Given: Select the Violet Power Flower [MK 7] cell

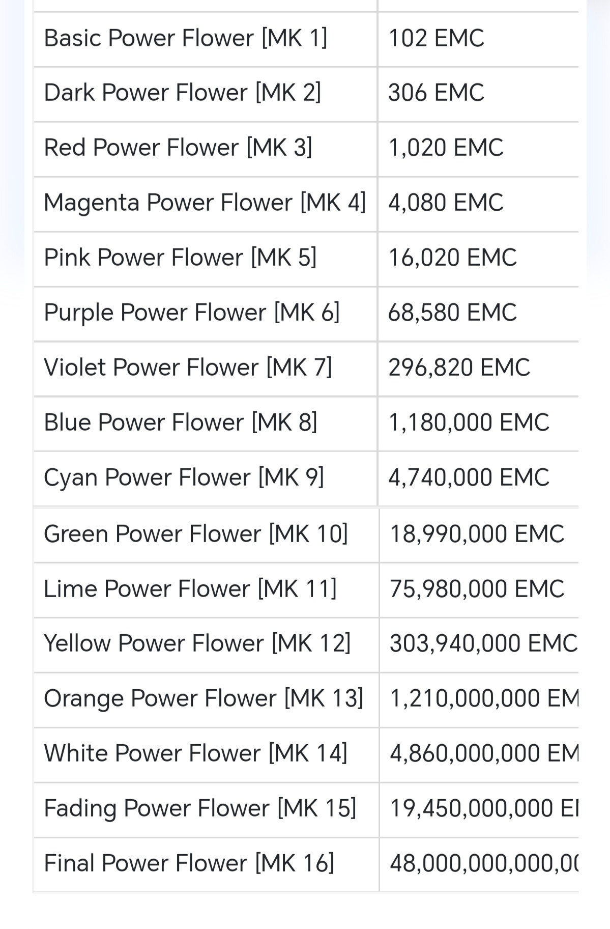Looking at the screenshot, I should [x=206, y=369].
